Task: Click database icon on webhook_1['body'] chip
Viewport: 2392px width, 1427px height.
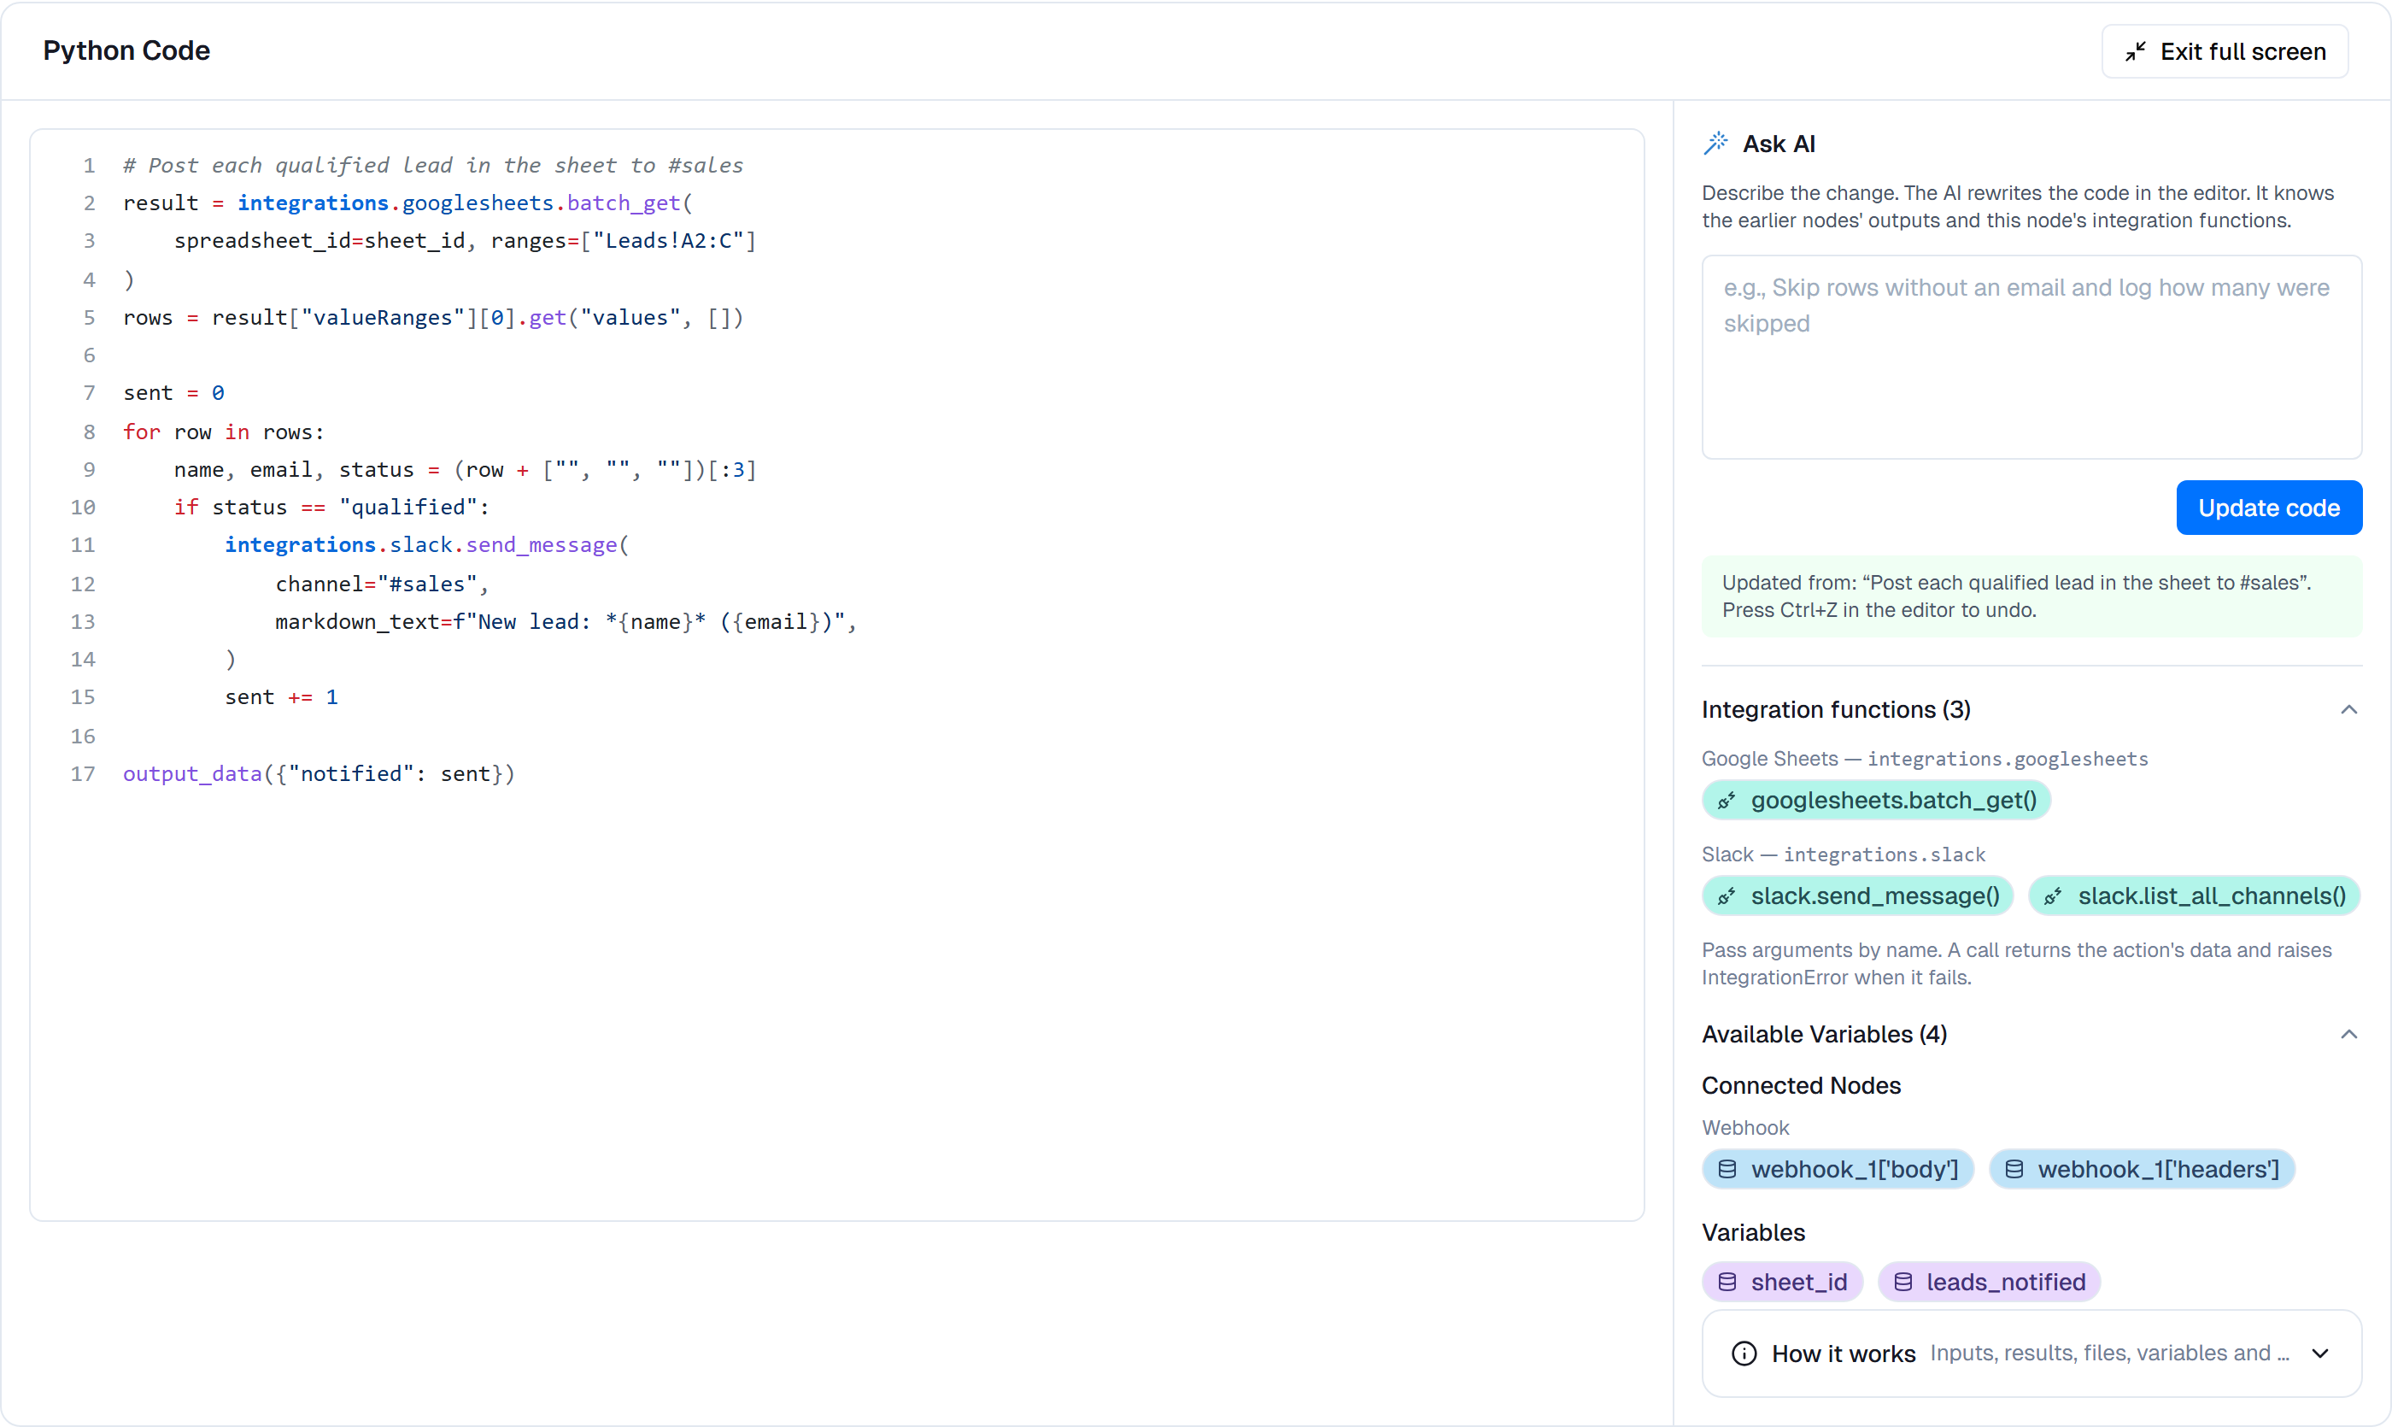Action: [1727, 1169]
